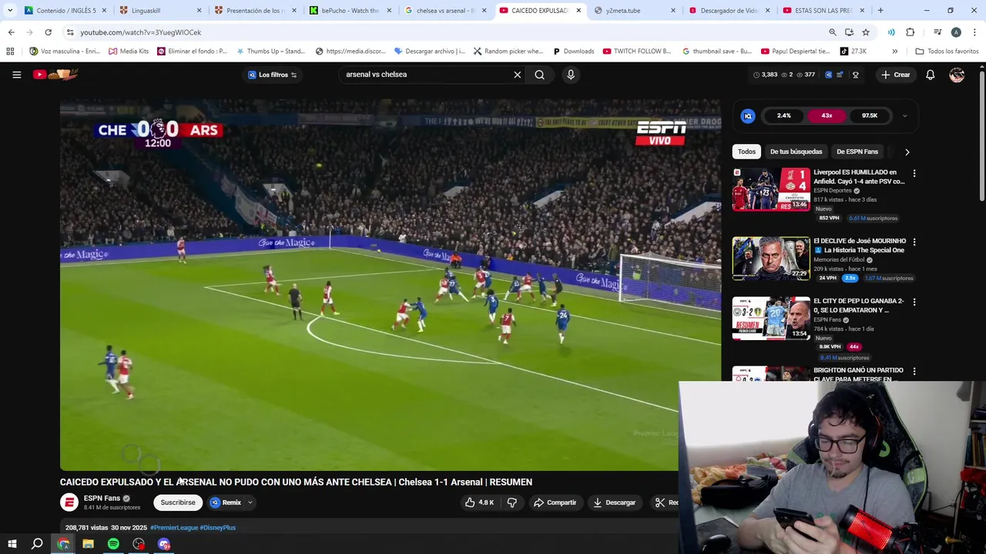Open the YouTube hamburger guide menu
Screen dimensions: 986x554
pyautogui.click(x=16, y=75)
